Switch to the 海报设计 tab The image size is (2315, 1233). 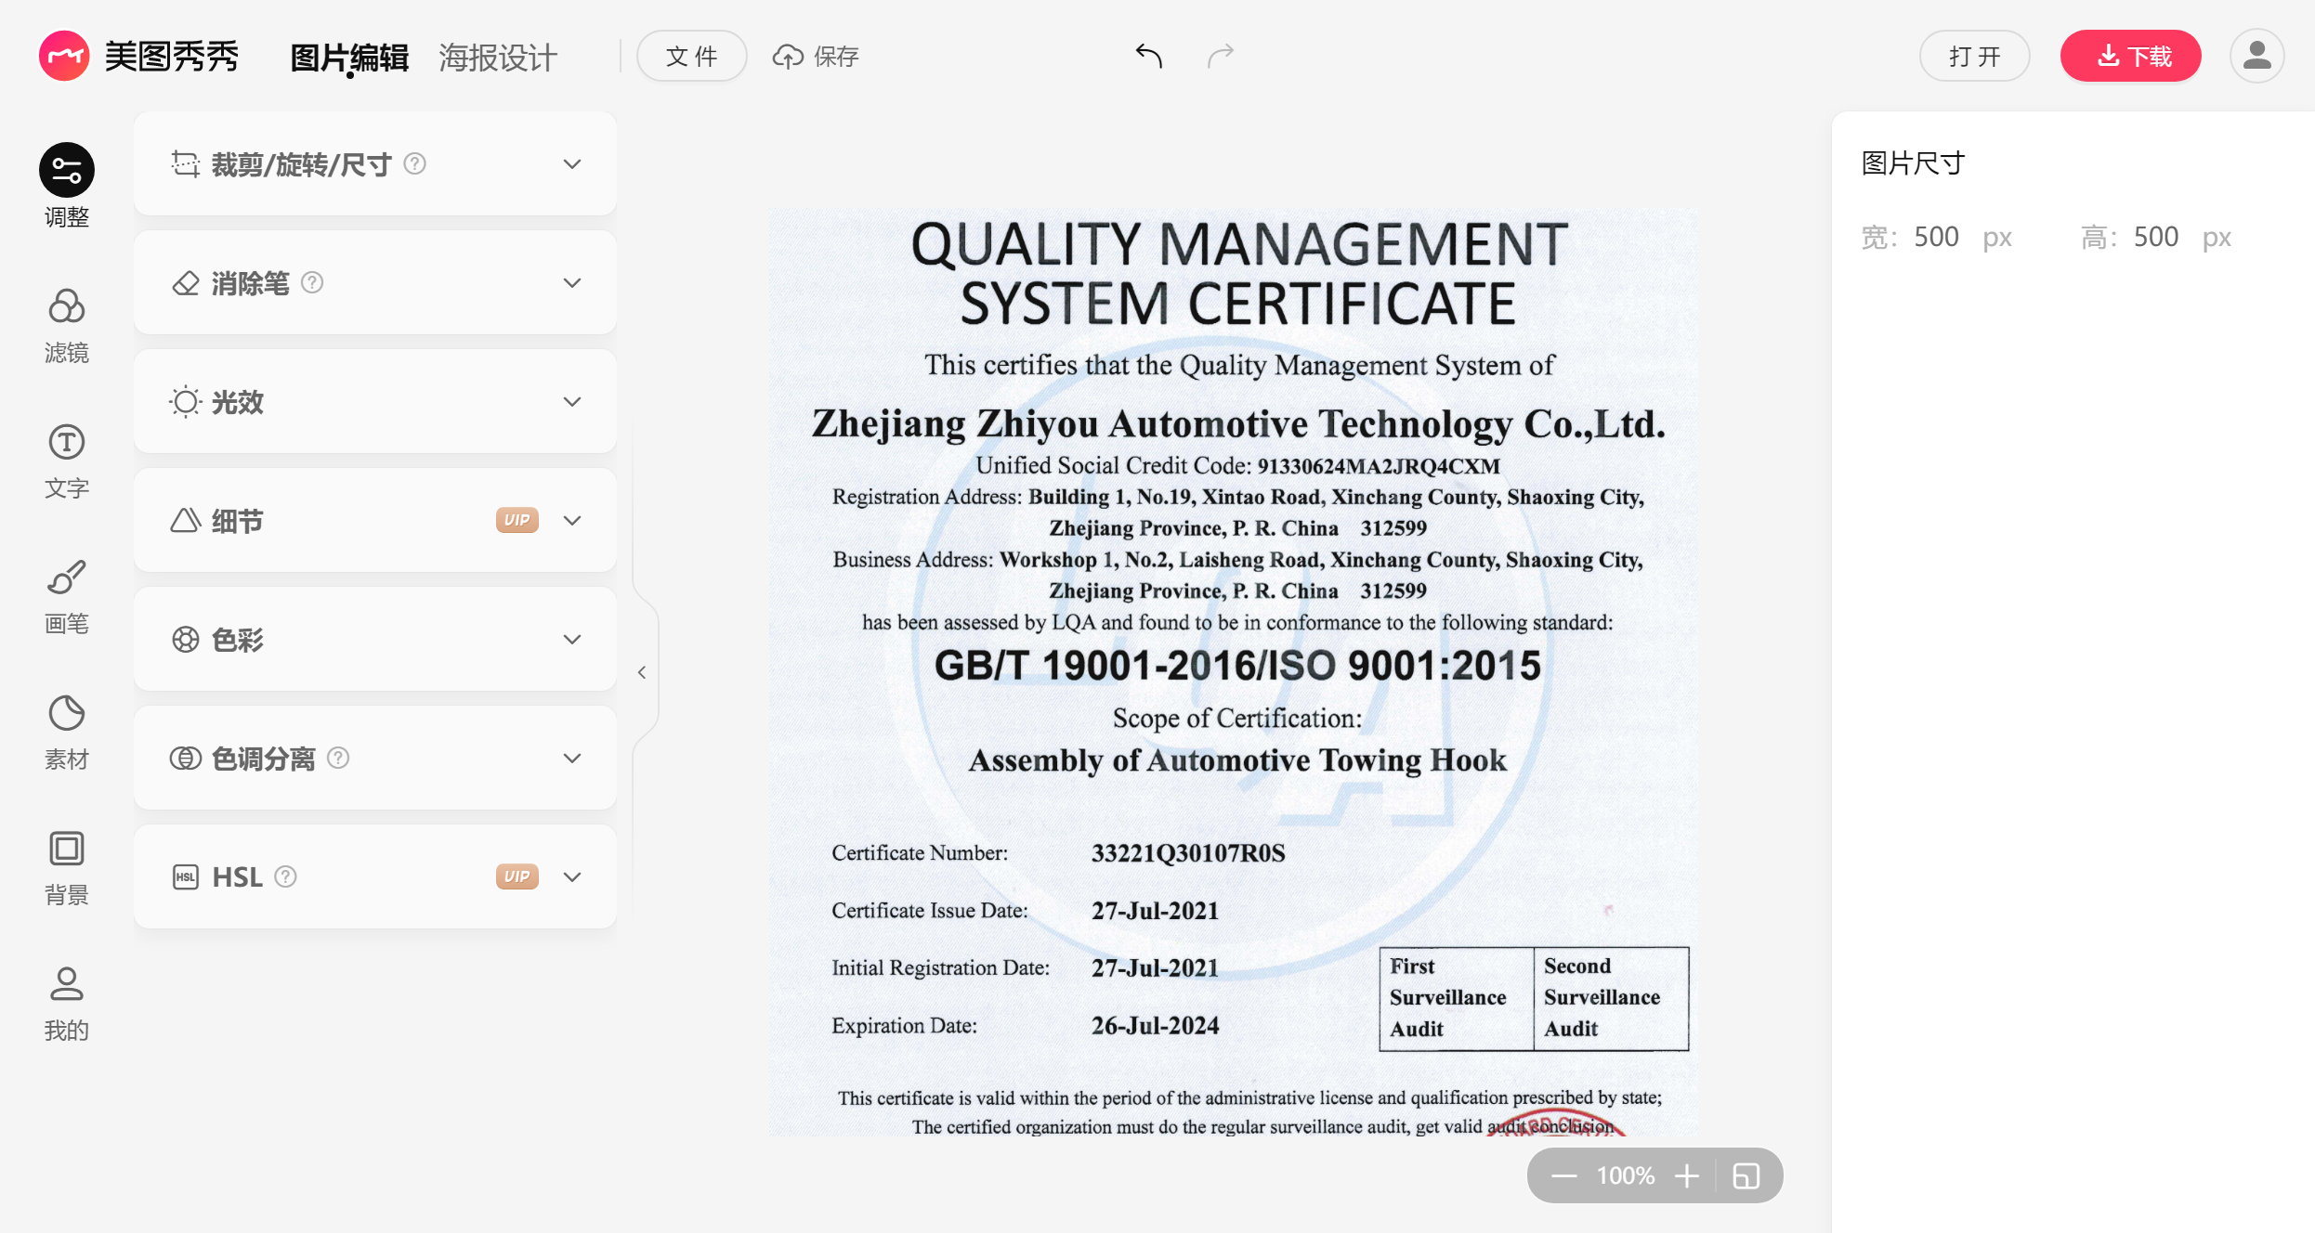coord(497,57)
